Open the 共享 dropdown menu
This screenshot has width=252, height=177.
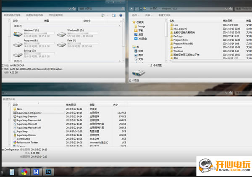(x=149, y=15)
